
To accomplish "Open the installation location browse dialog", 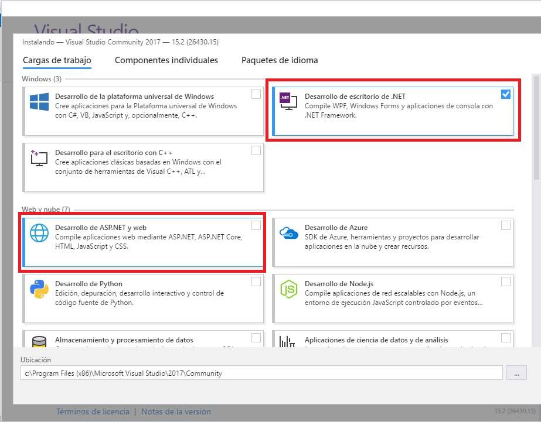I will click(516, 372).
